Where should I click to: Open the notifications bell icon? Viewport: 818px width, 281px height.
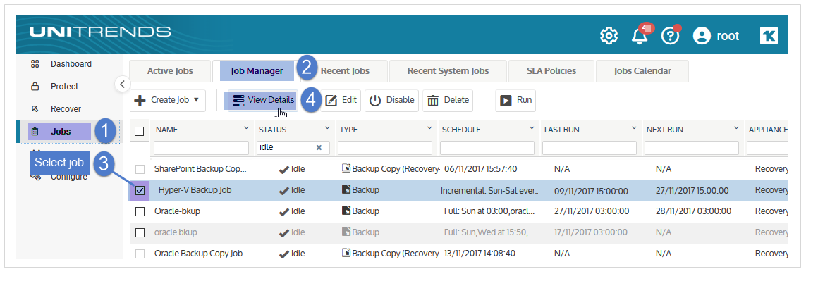pyautogui.click(x=640, y=37)
